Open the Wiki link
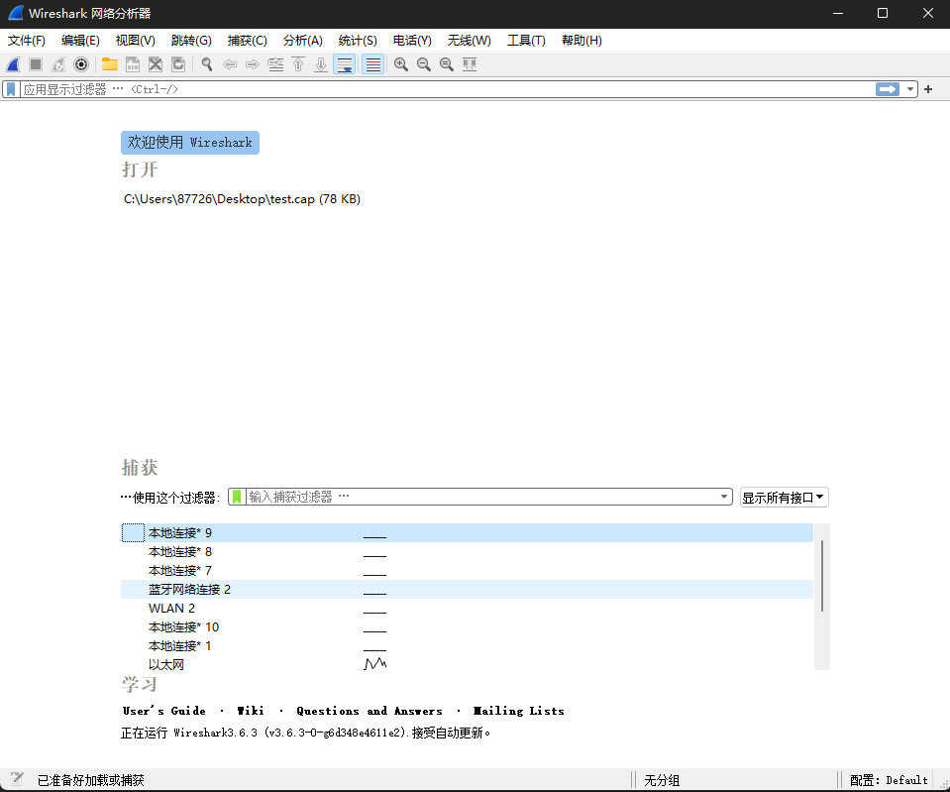The image size is (950, 792). 251,711
